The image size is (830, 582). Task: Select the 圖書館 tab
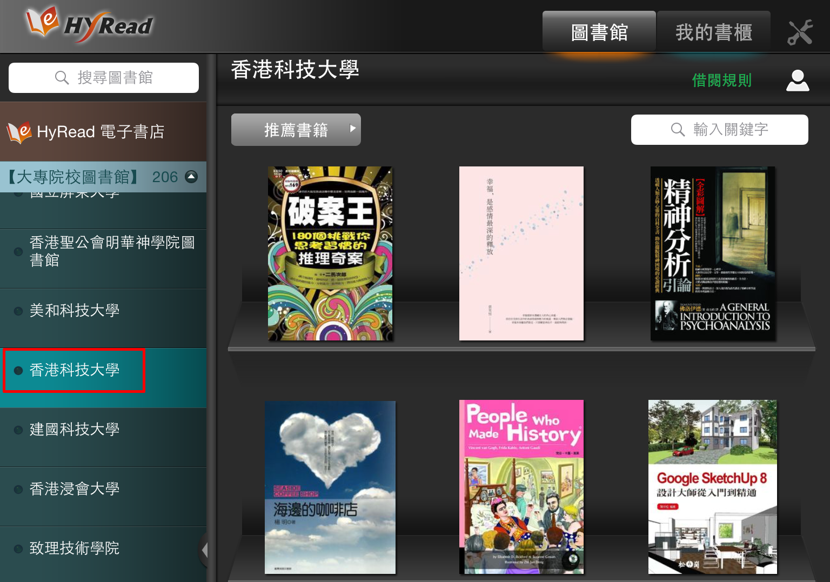[x=599, y=31]
